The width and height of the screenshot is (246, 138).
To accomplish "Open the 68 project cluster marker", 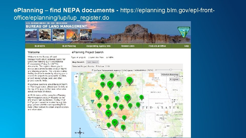I will tap(108, 114).
